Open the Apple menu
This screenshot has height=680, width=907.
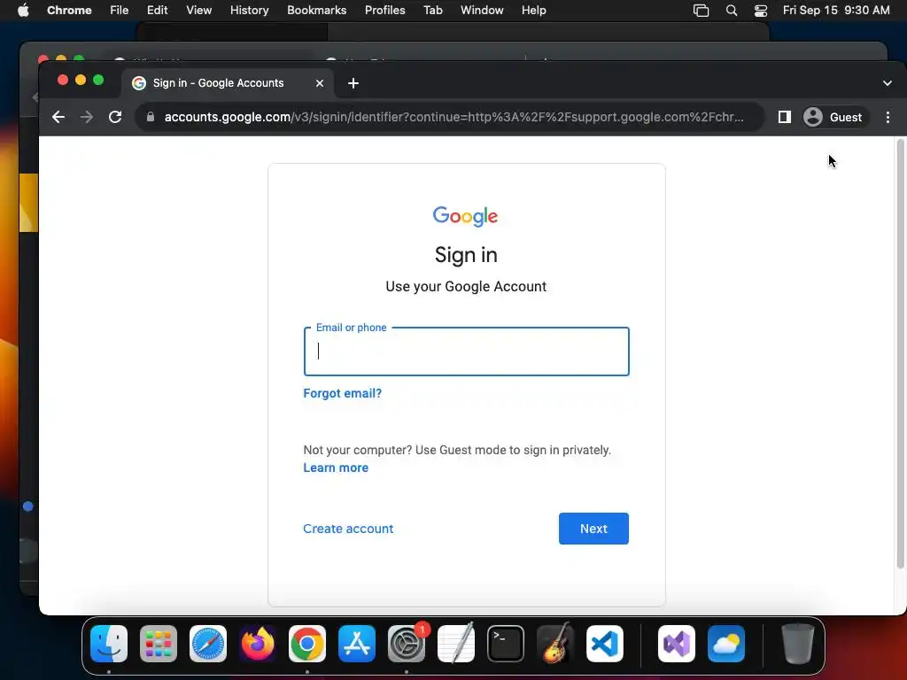coord(23,11)
